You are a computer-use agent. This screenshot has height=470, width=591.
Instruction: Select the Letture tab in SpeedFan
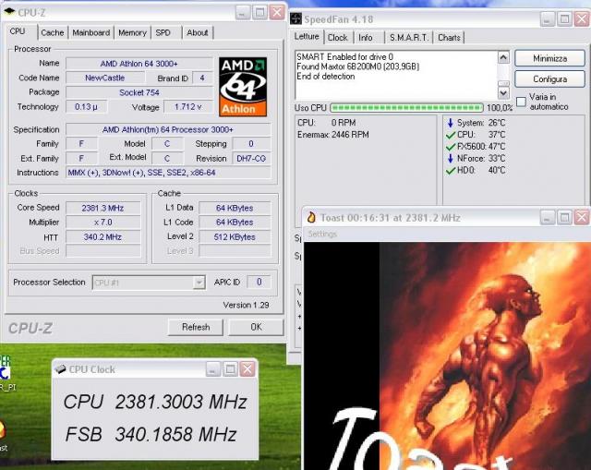(x=307, y=36)
